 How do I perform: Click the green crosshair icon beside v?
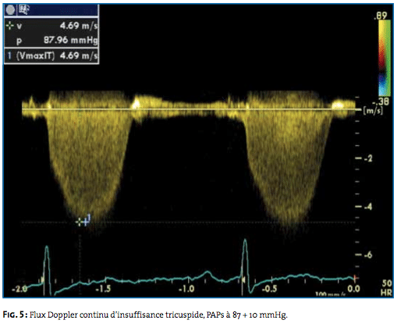9,26
